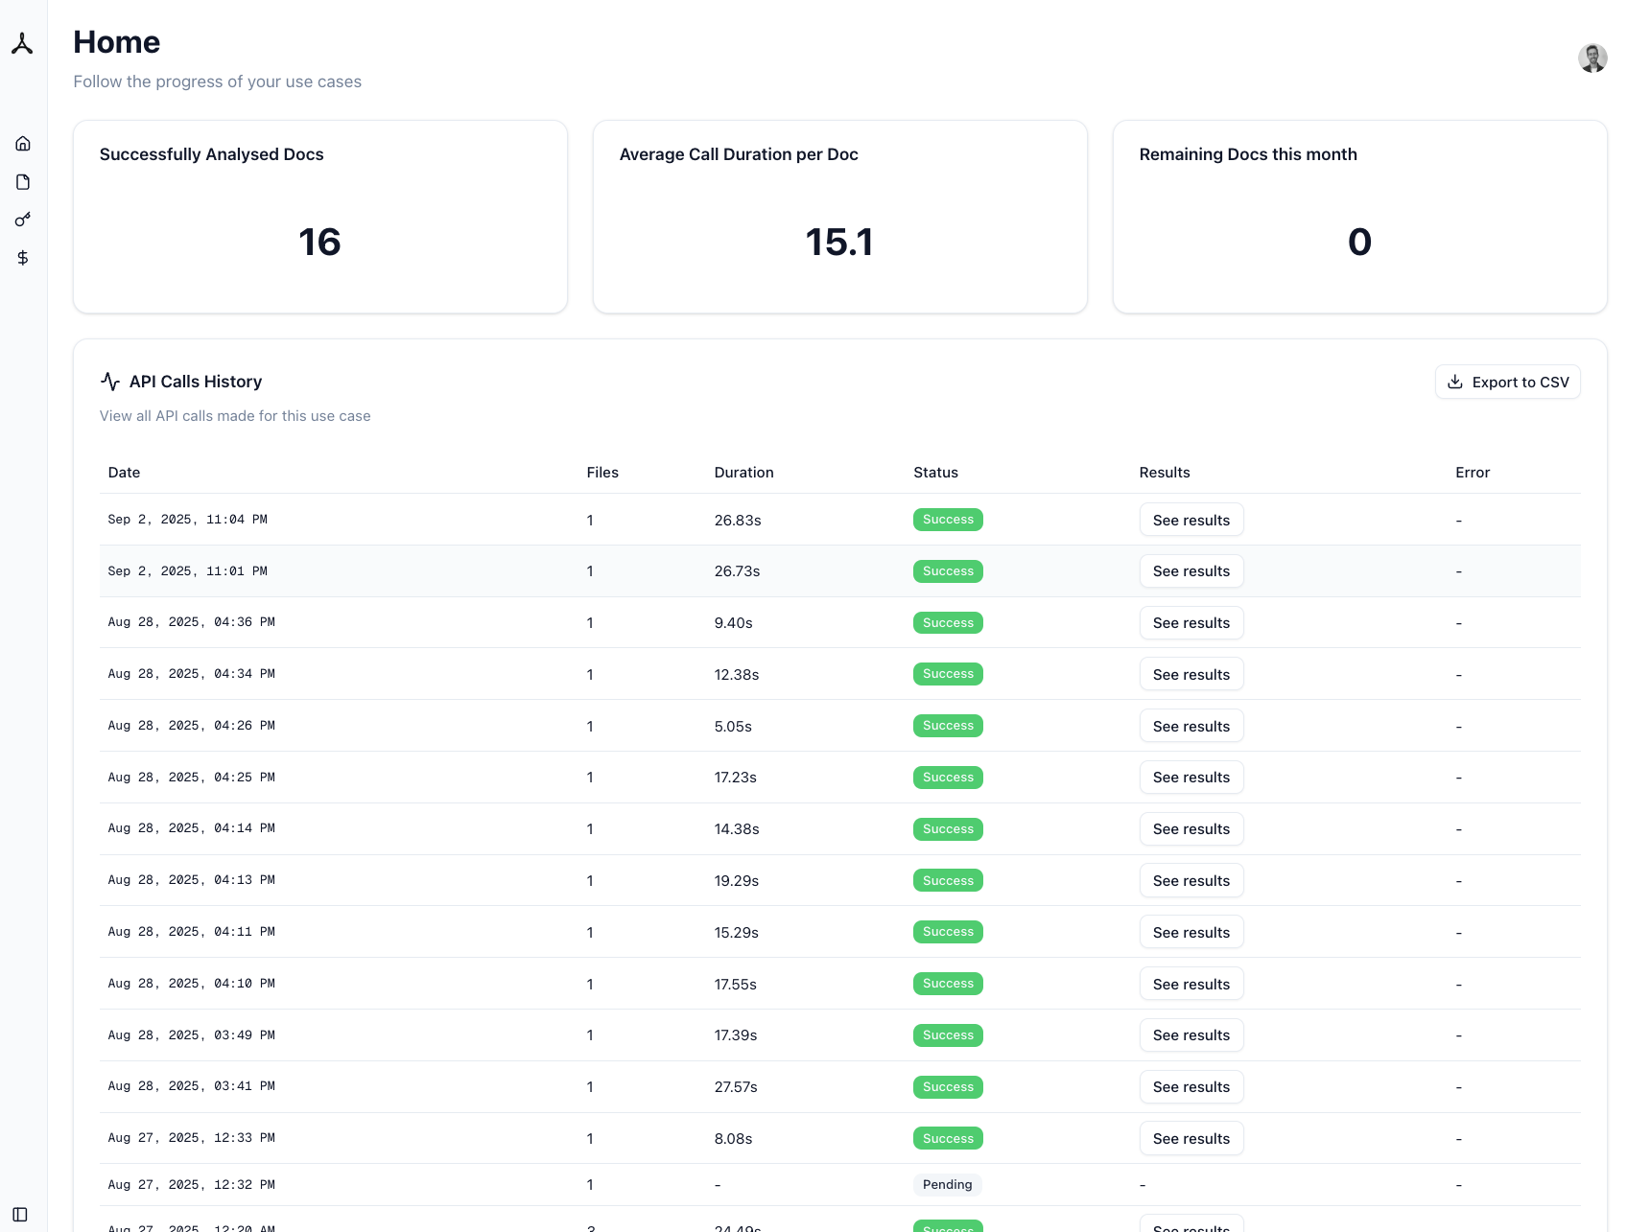See results for Aug 28, 03:49 PM call
The height and width of the screenshot is (1232, 1627).
click(x=1191, y=1035)
